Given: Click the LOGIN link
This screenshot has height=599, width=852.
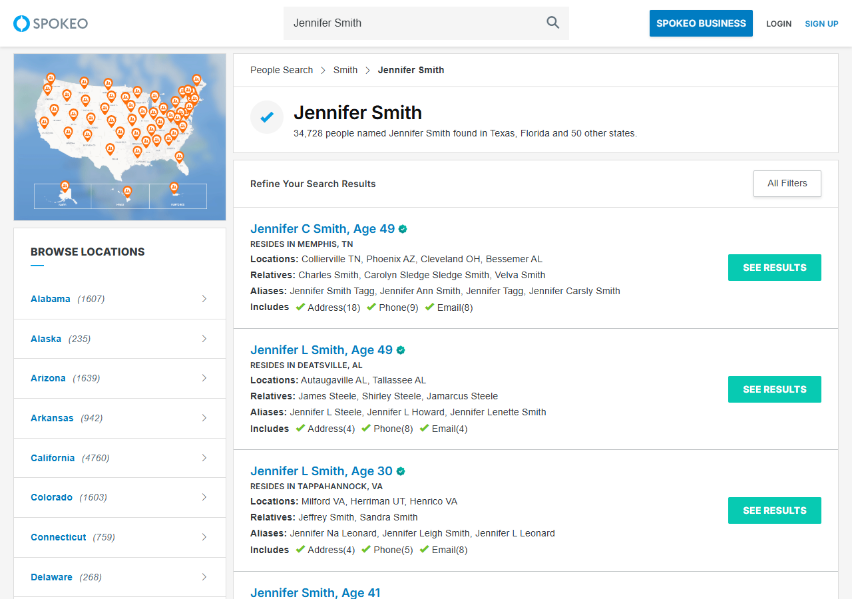Looking at the screenshot, I should tap(779, 23).
